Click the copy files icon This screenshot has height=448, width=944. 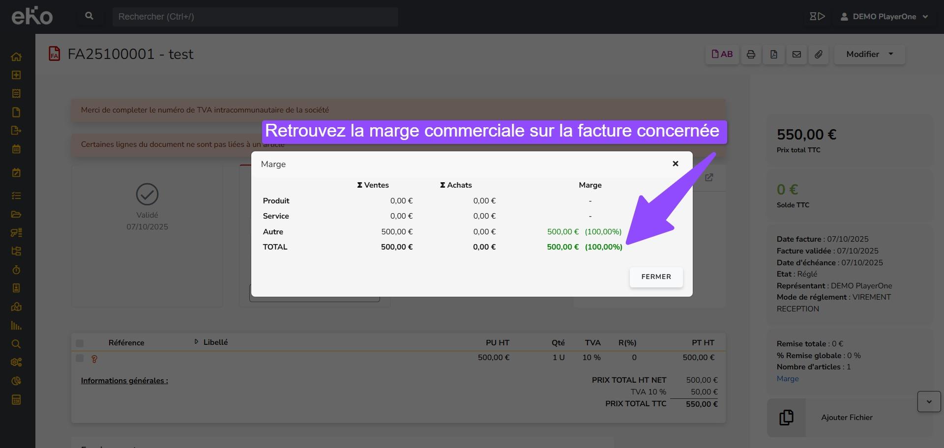tap(786, 418)
